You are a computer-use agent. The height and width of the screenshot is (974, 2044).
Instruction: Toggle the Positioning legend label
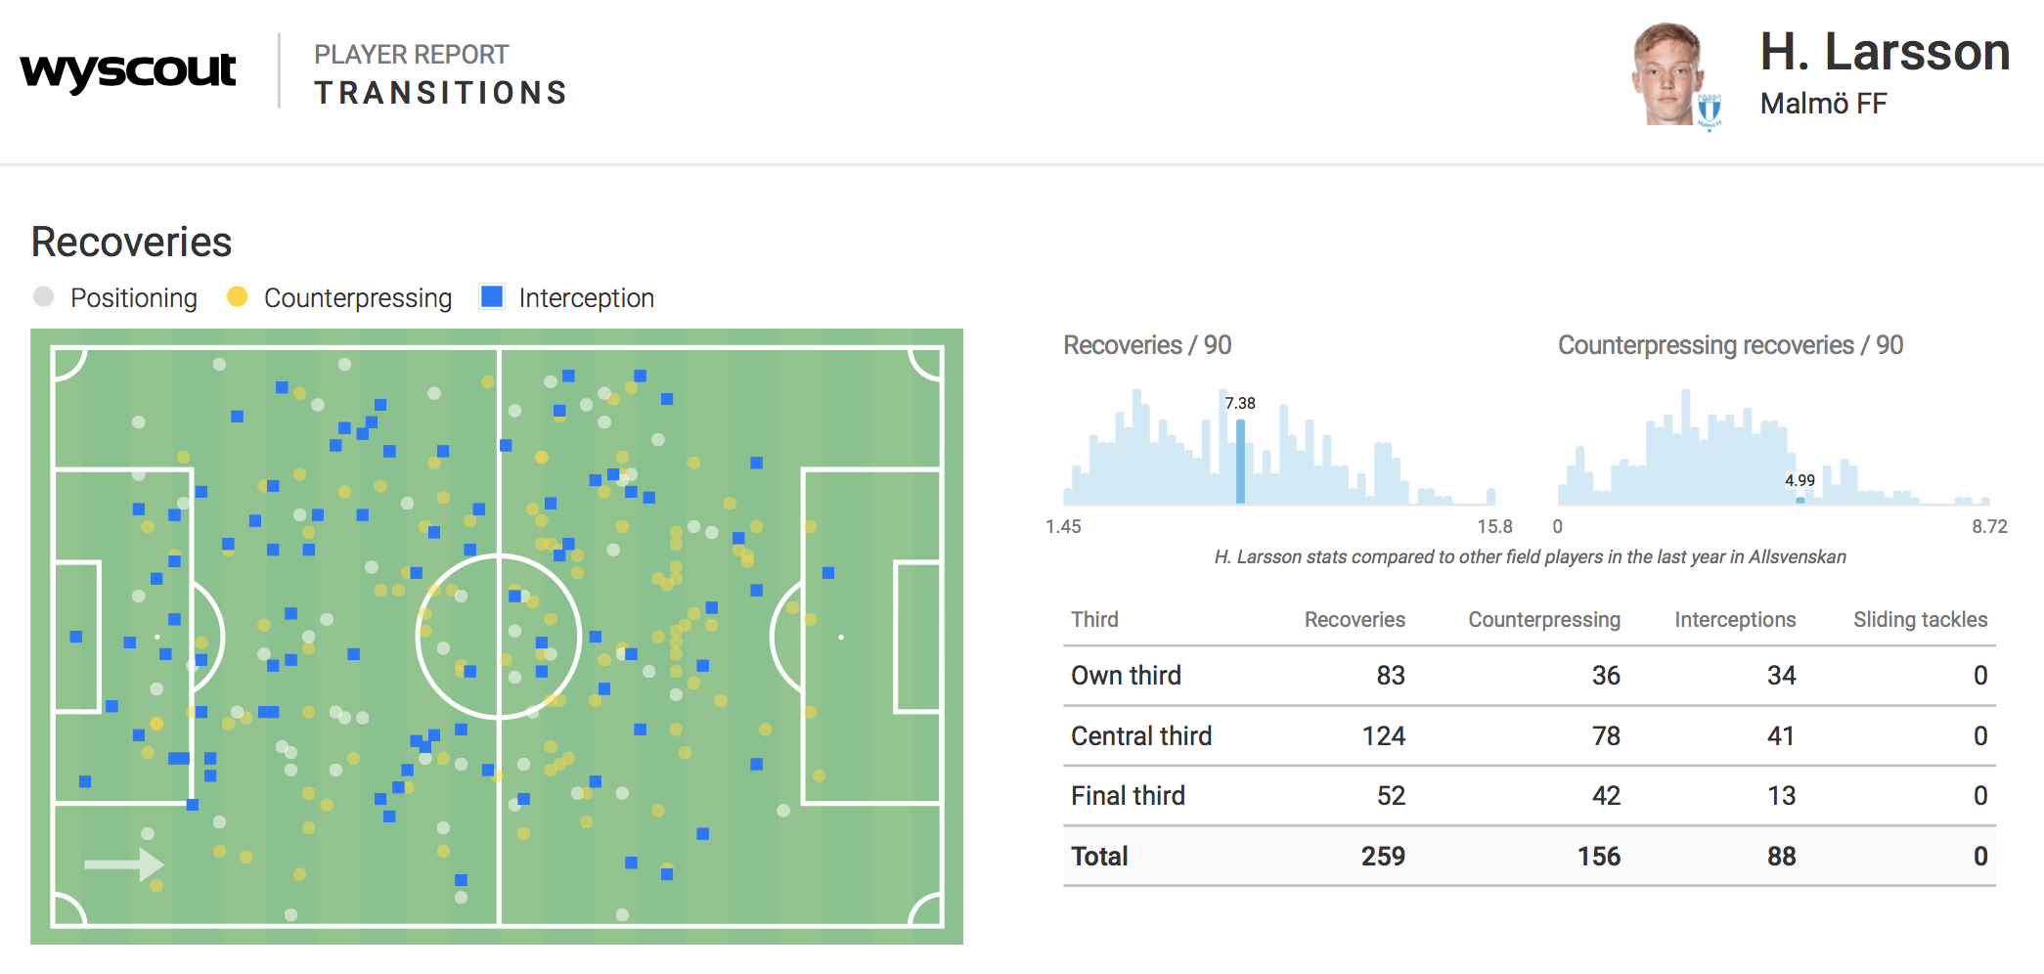pos(133,298)
